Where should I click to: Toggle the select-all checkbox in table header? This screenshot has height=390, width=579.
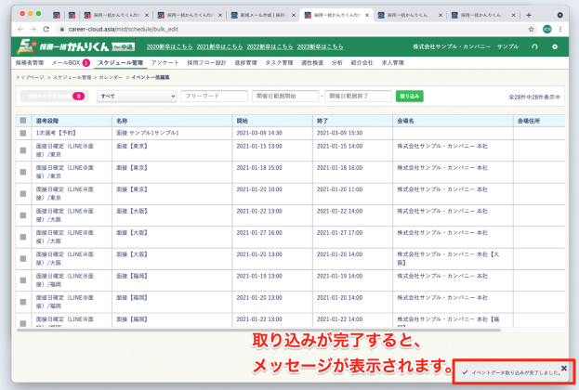(23, 121)
